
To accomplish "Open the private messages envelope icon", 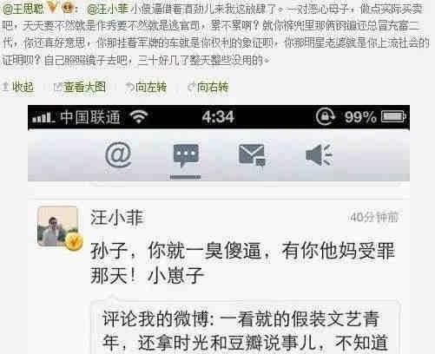I will (x=252, y=154).
